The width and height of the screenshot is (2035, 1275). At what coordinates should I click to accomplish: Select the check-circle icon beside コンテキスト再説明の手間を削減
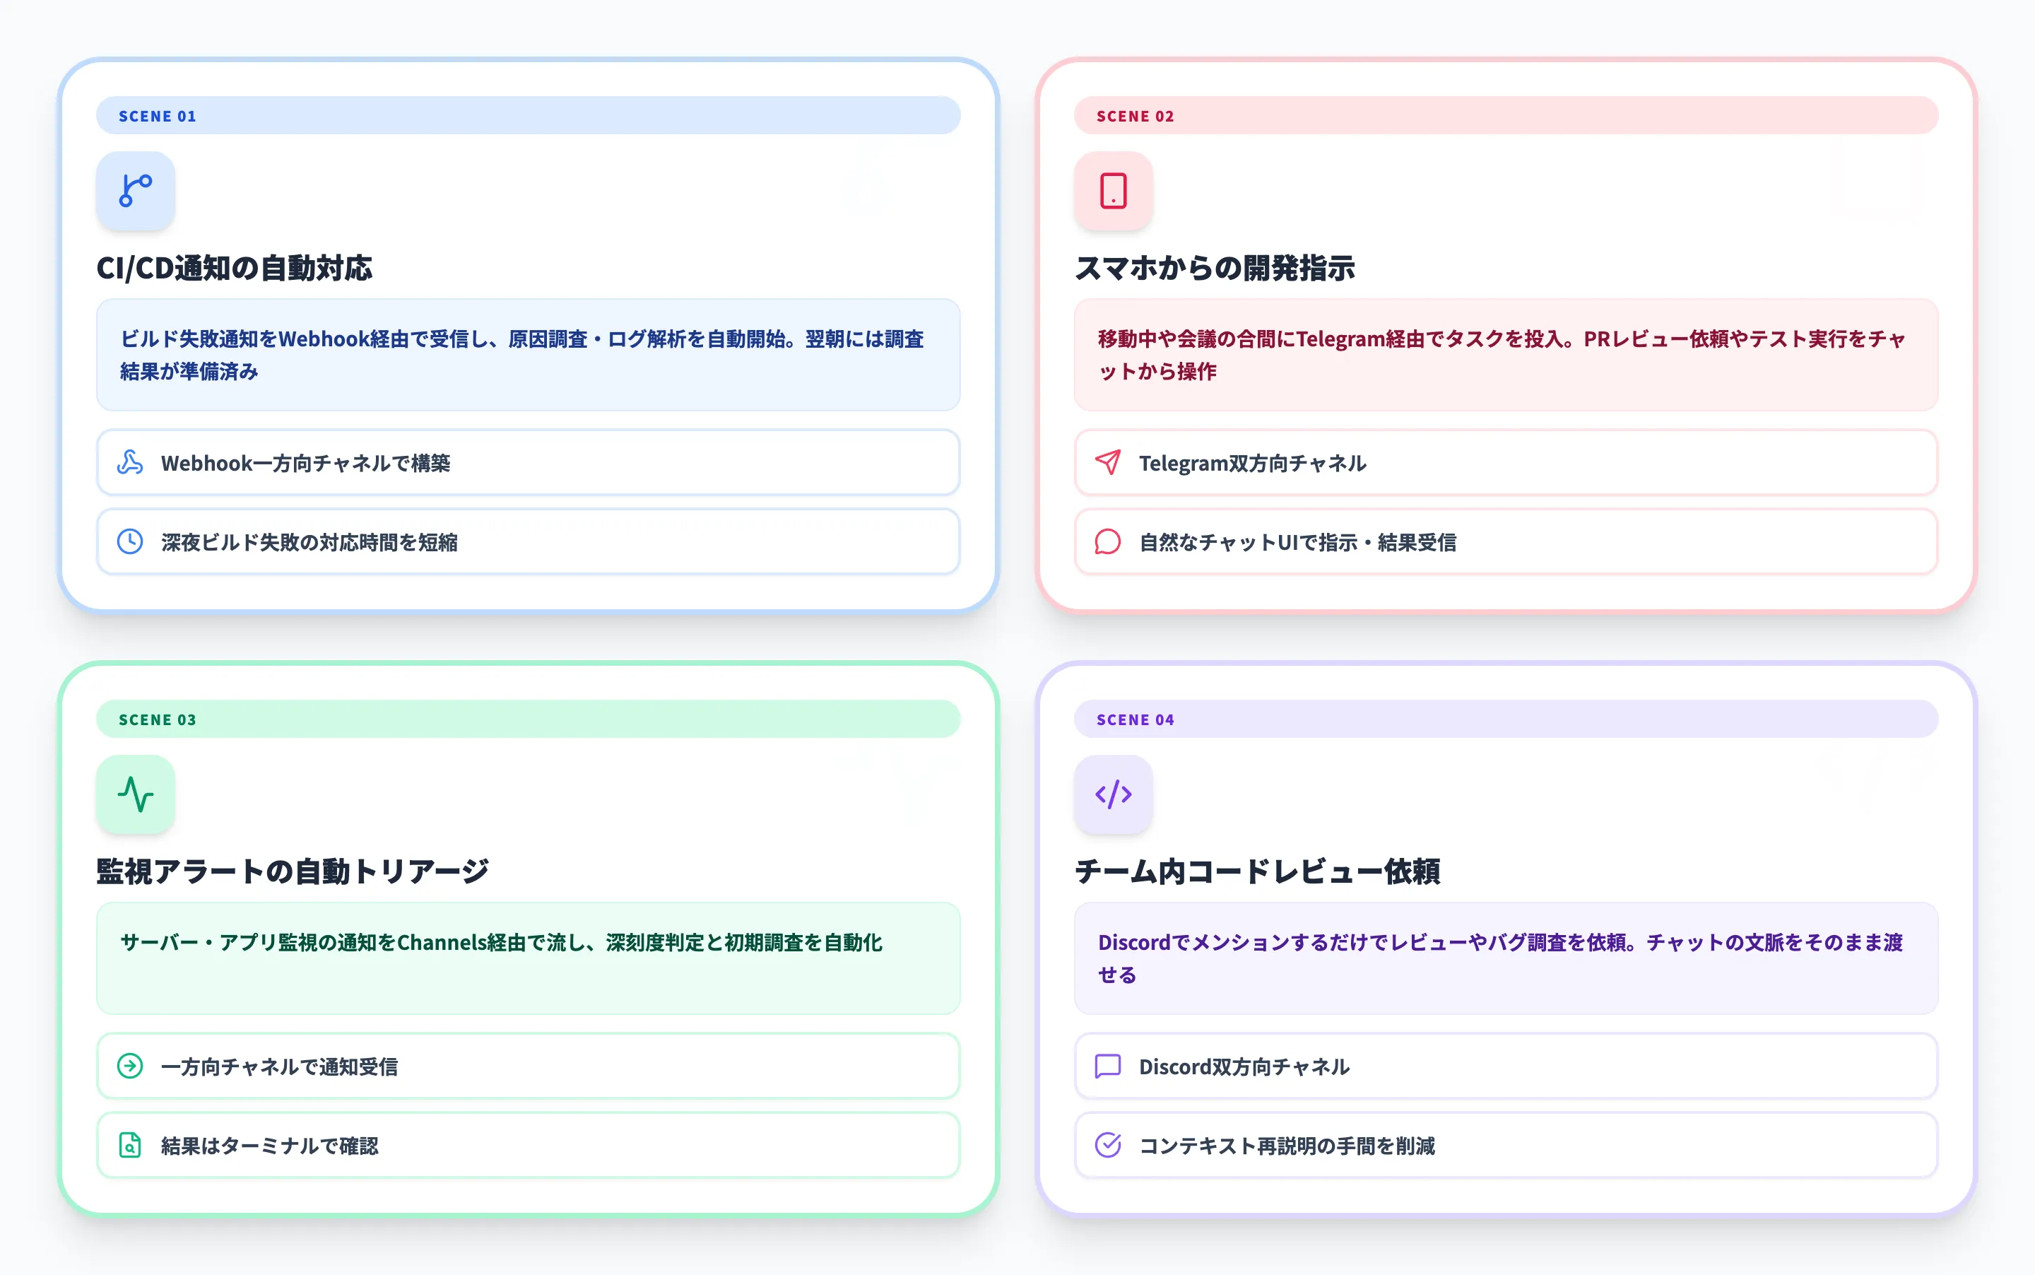tap(1107, 1145)
